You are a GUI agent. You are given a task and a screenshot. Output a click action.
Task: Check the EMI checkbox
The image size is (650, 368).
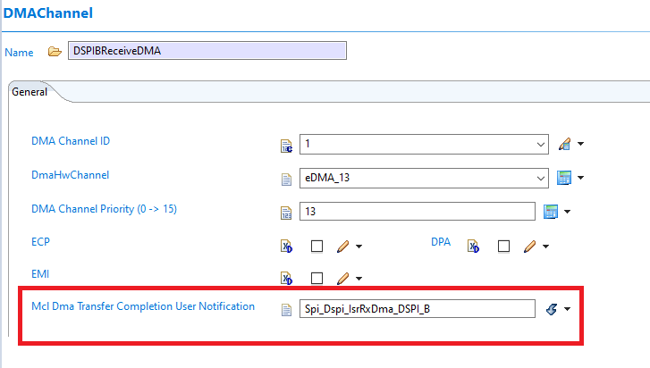point(317,279)
